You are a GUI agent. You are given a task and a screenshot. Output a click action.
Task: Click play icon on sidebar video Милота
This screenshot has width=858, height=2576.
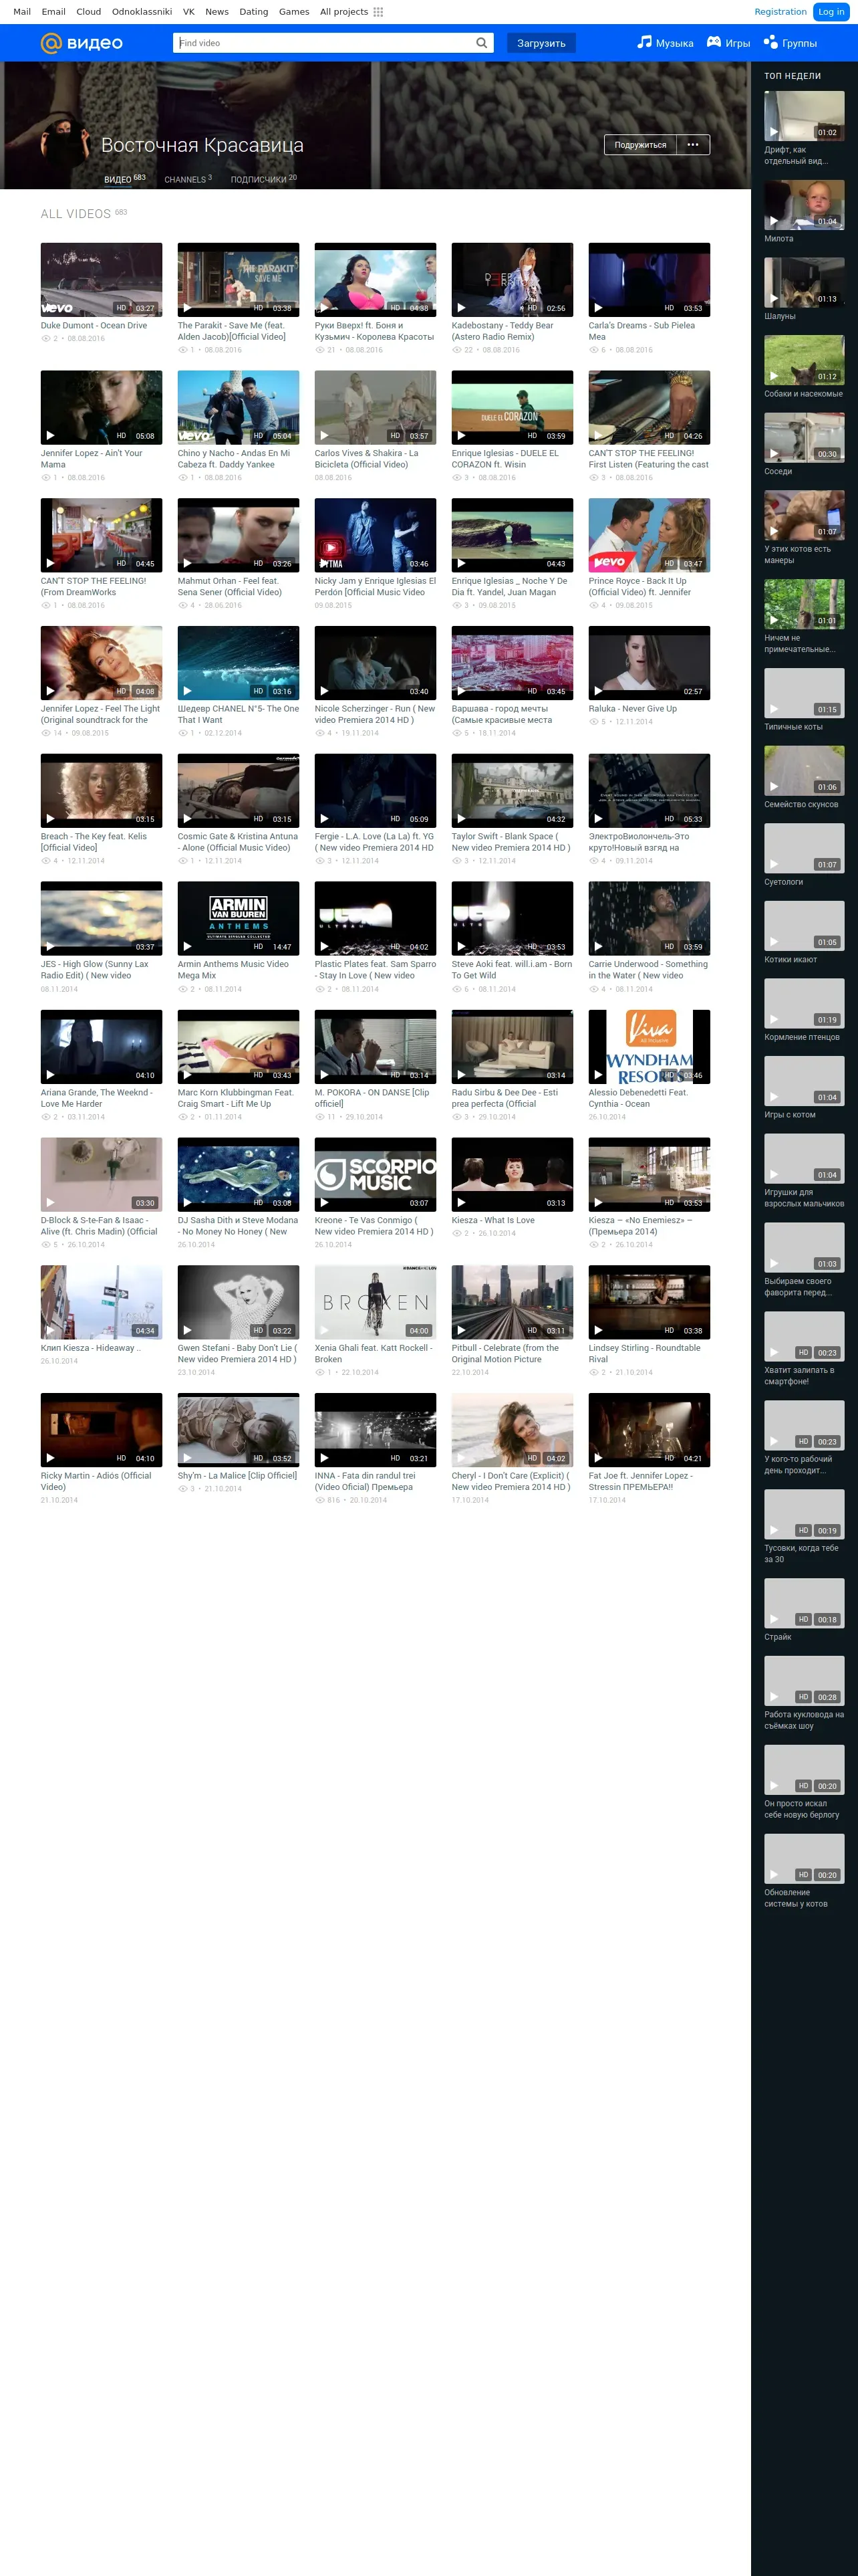(x=773, y=221)
